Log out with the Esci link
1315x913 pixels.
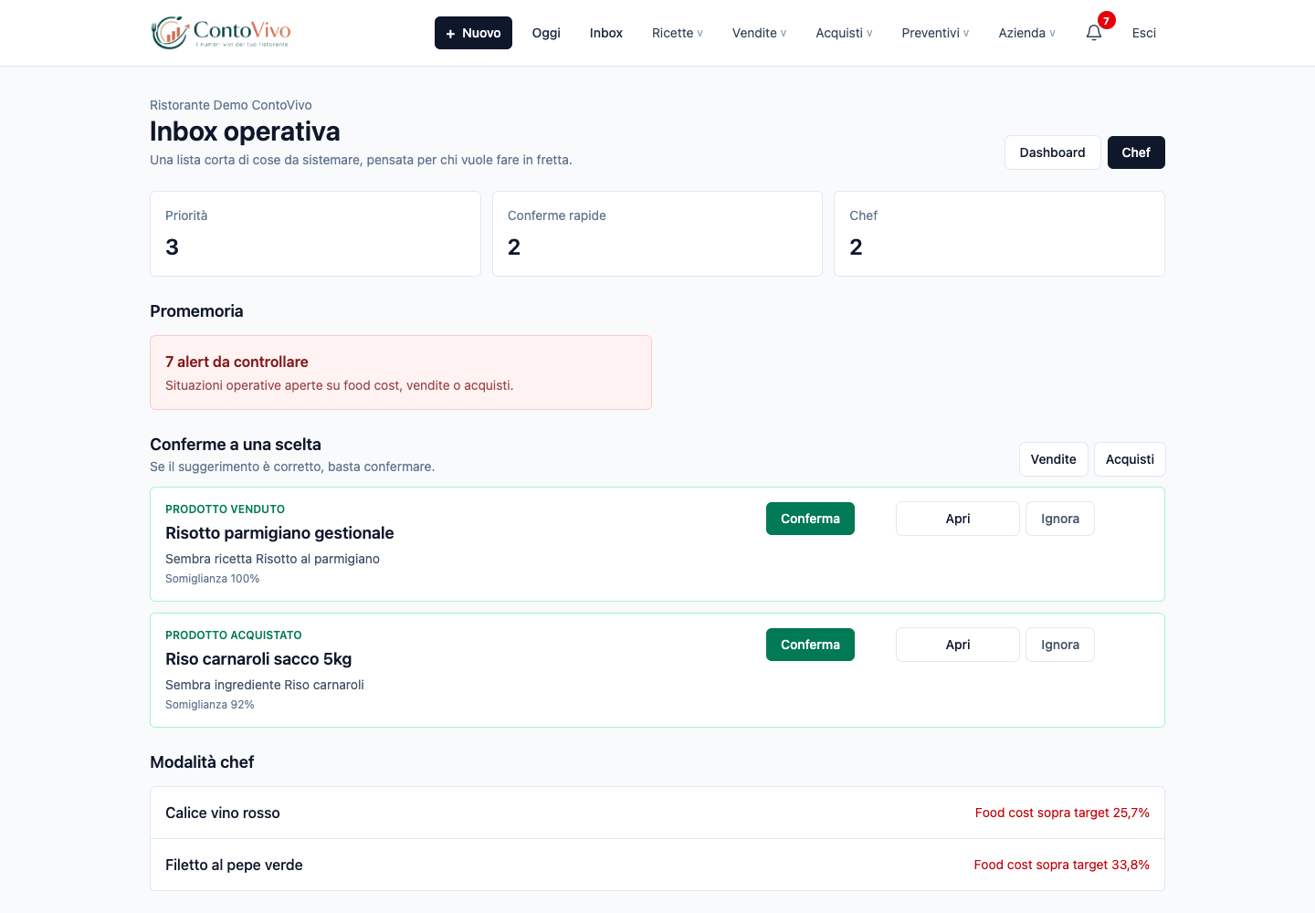[x=1144, y=33]
